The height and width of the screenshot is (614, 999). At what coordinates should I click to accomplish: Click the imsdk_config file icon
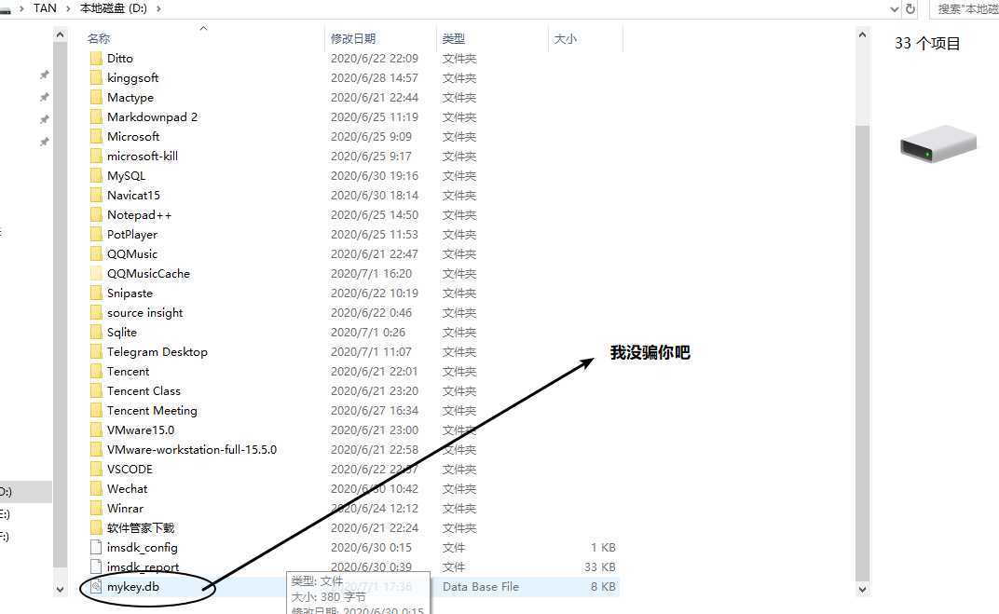pos(96,547)
